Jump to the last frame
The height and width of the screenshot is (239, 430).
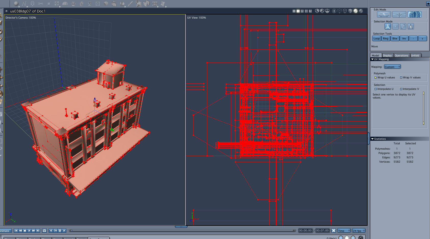pos(38,231)
